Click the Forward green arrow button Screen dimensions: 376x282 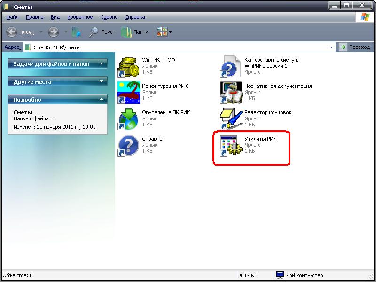54,32
